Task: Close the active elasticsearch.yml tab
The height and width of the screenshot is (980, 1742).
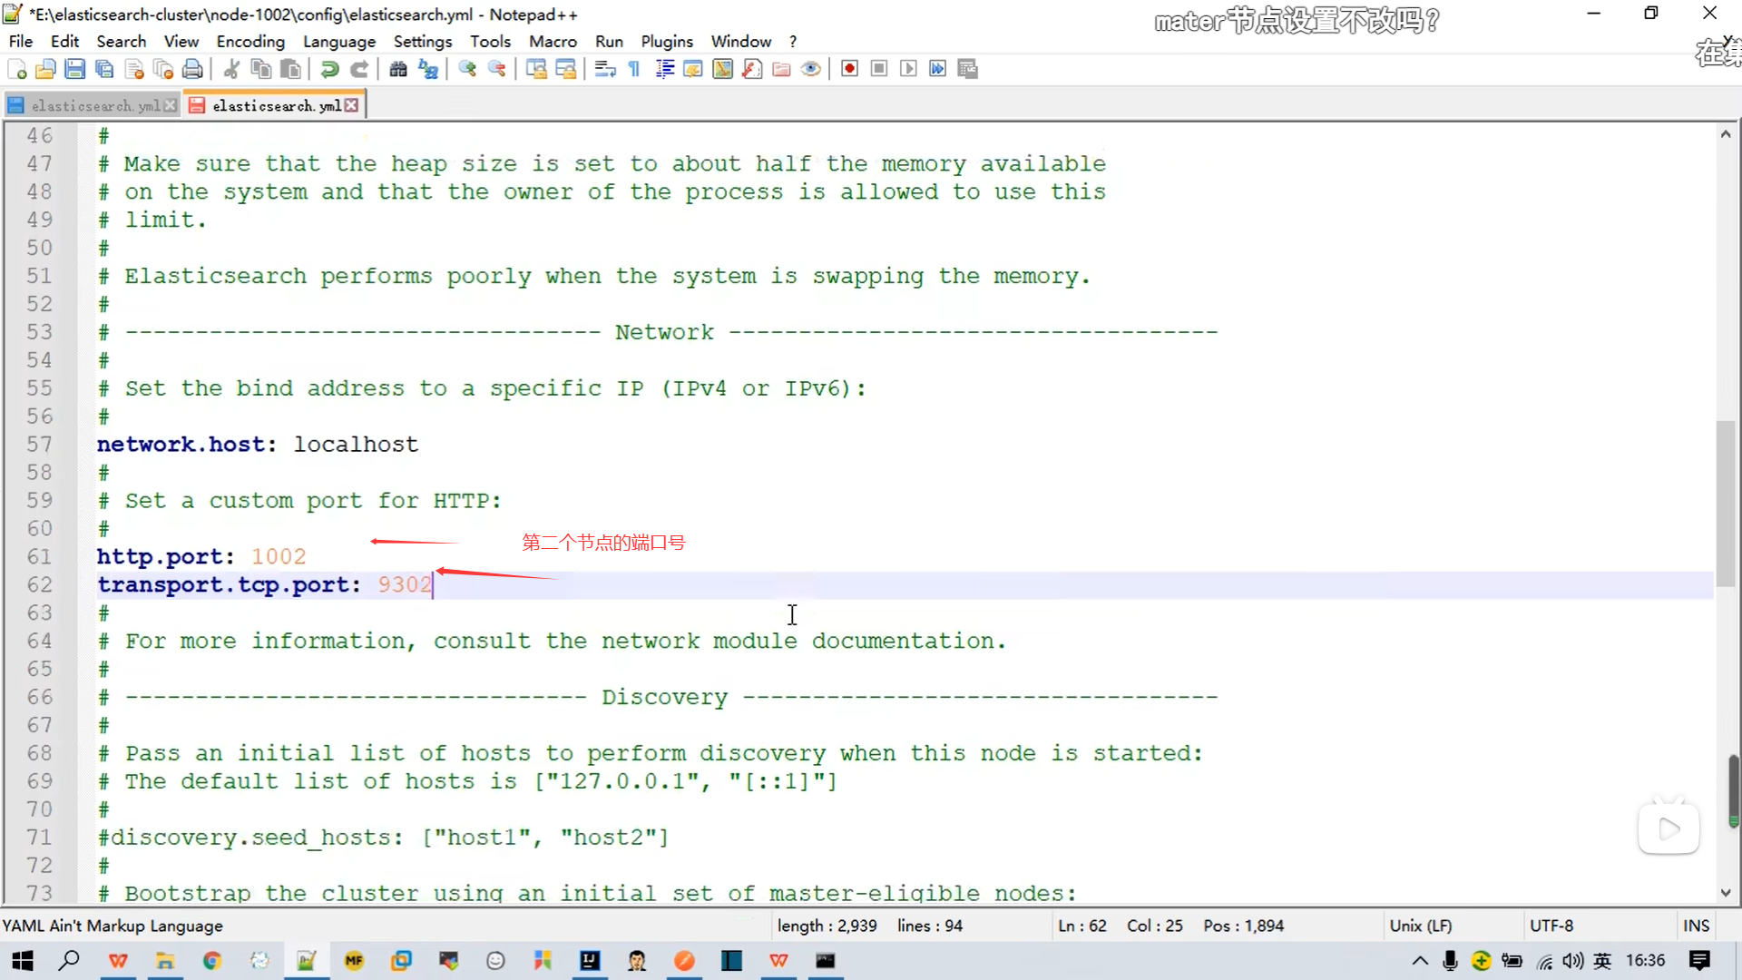Action: [351, 106]
